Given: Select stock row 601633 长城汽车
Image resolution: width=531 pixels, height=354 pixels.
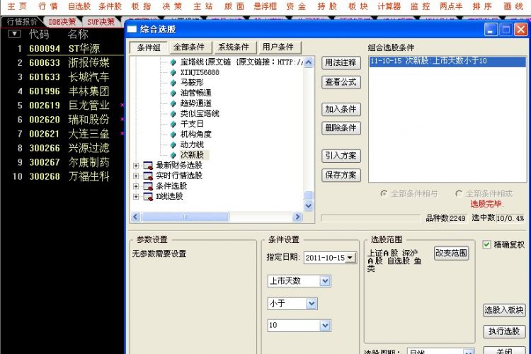Looking at the screenshot, I should click(x=62, y=77).
